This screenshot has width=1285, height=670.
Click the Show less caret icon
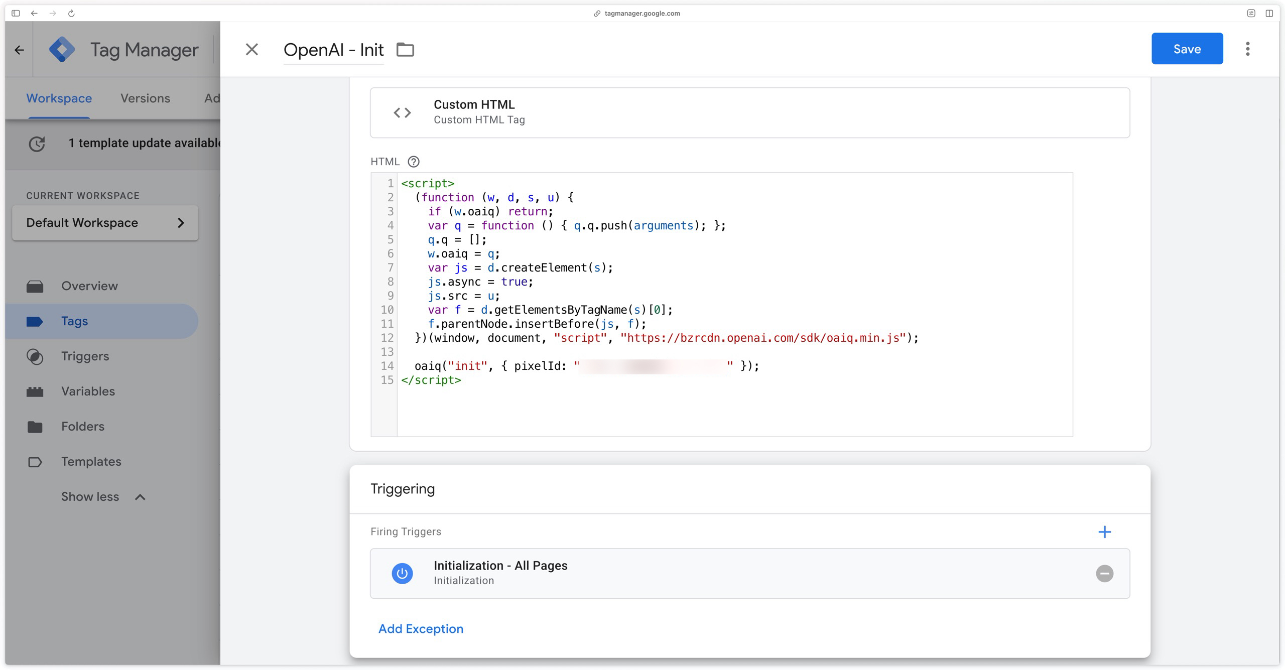(x=140, y=497)
